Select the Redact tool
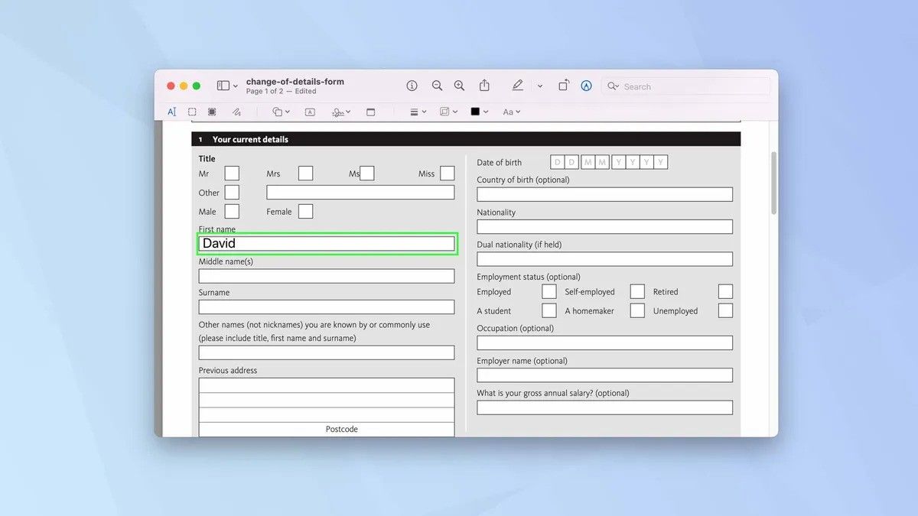The image size is (918, 516). [212, 112]
